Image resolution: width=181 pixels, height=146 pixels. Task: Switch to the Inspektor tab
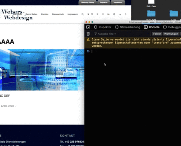[103, 27]
